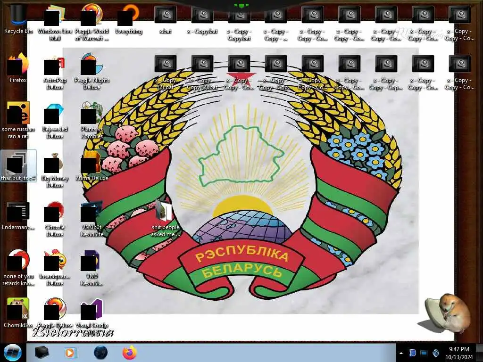This screenshot has width=483, height=362.
Task: Open the VM0 KevinSi... file icon
Action: 92,267
